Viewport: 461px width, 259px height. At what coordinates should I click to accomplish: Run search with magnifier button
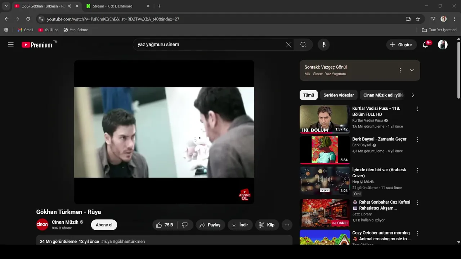point(303,45)
